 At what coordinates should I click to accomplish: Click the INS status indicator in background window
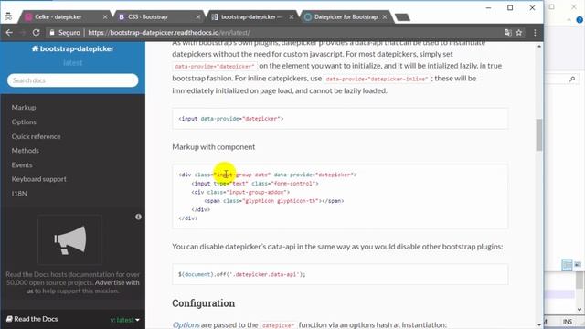coord(568,321)
